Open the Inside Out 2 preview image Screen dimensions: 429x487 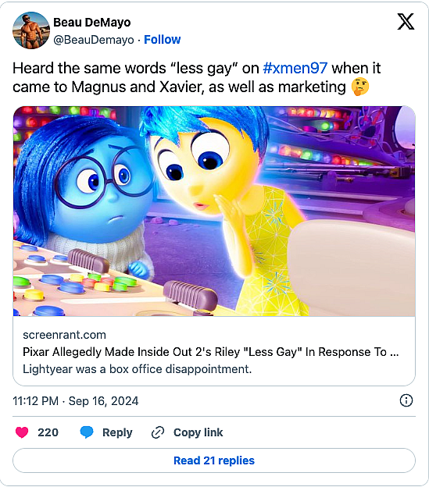point(214,212)
